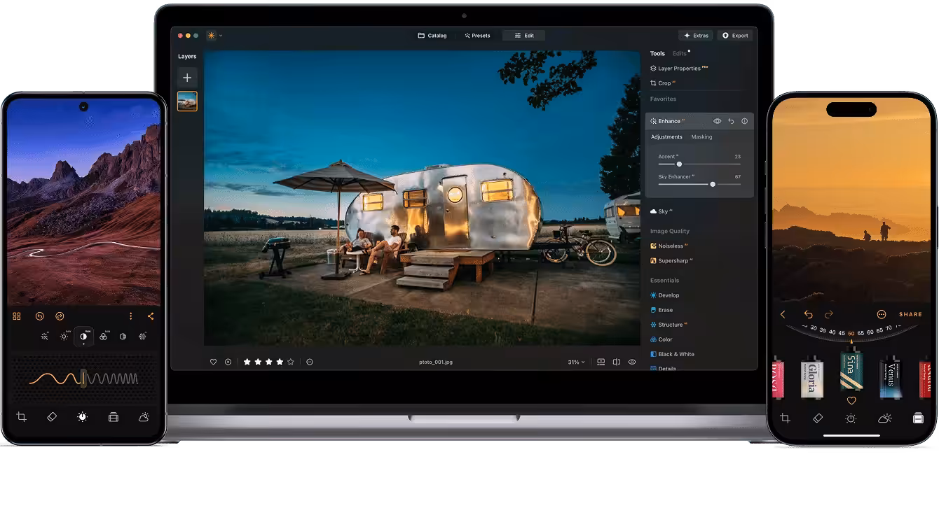Open the Erase tool
This screenshot has width=939, height=522.
point(663,309)
